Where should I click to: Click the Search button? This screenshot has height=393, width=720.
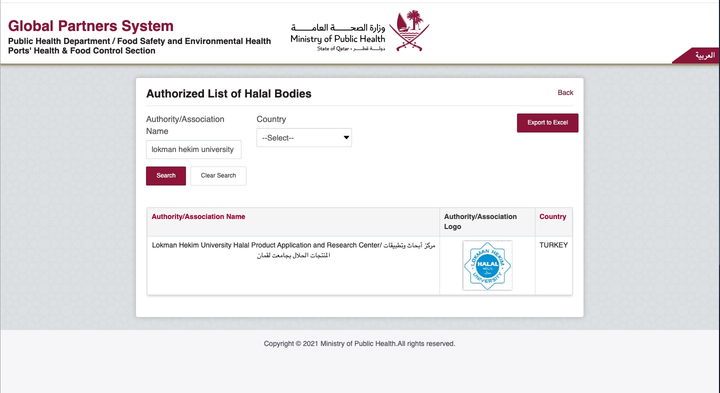[x=166, y=176]
